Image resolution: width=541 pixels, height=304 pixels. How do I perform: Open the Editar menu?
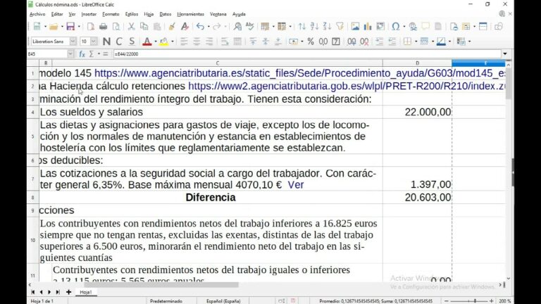[57, 14]
